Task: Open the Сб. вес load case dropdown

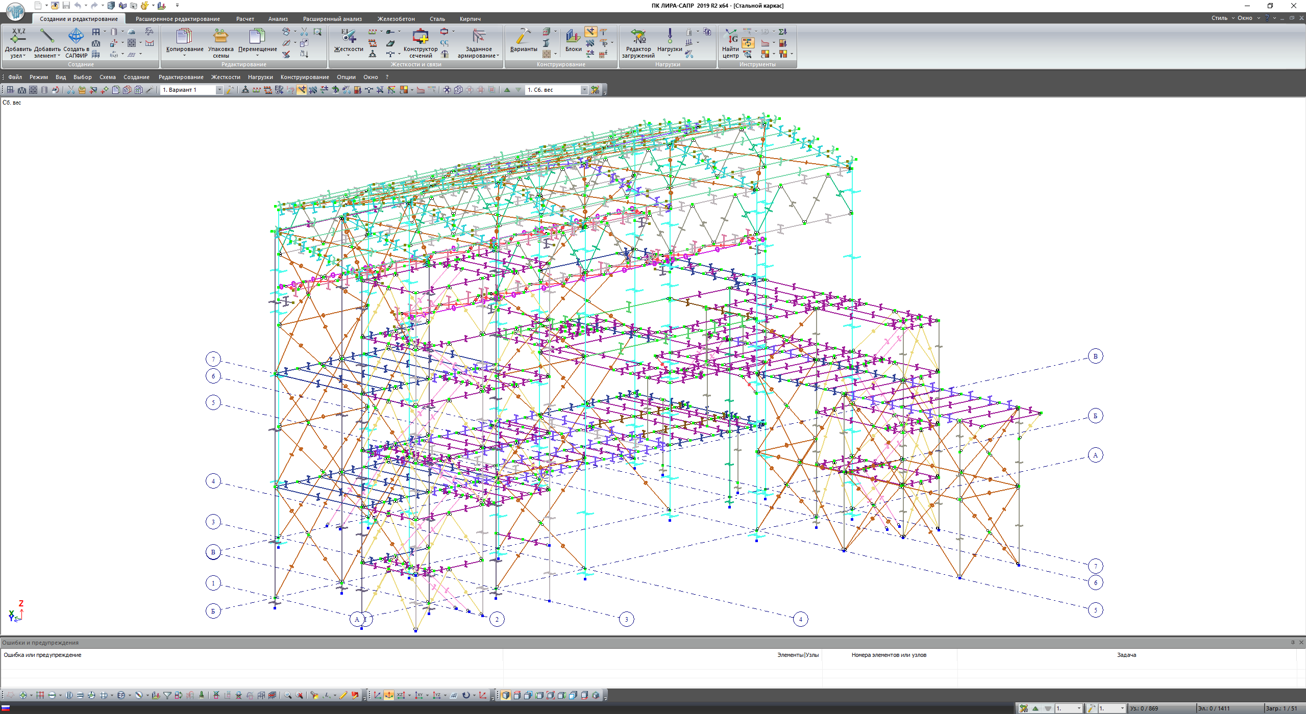Action: pyautogui.click(x=584, y=90)
